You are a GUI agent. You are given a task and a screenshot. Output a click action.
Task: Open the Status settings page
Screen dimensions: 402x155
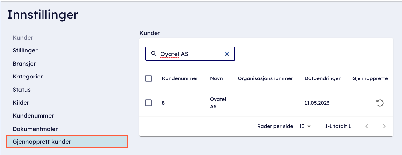[22, 89]
